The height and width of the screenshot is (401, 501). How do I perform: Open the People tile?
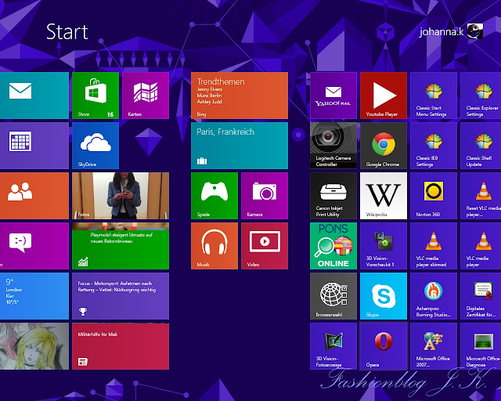pyautogui.click(x=34, y=196)
